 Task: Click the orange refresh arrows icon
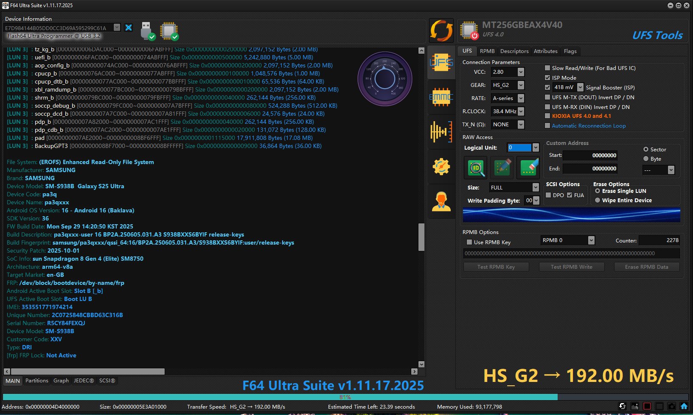(x=441, y=31)
